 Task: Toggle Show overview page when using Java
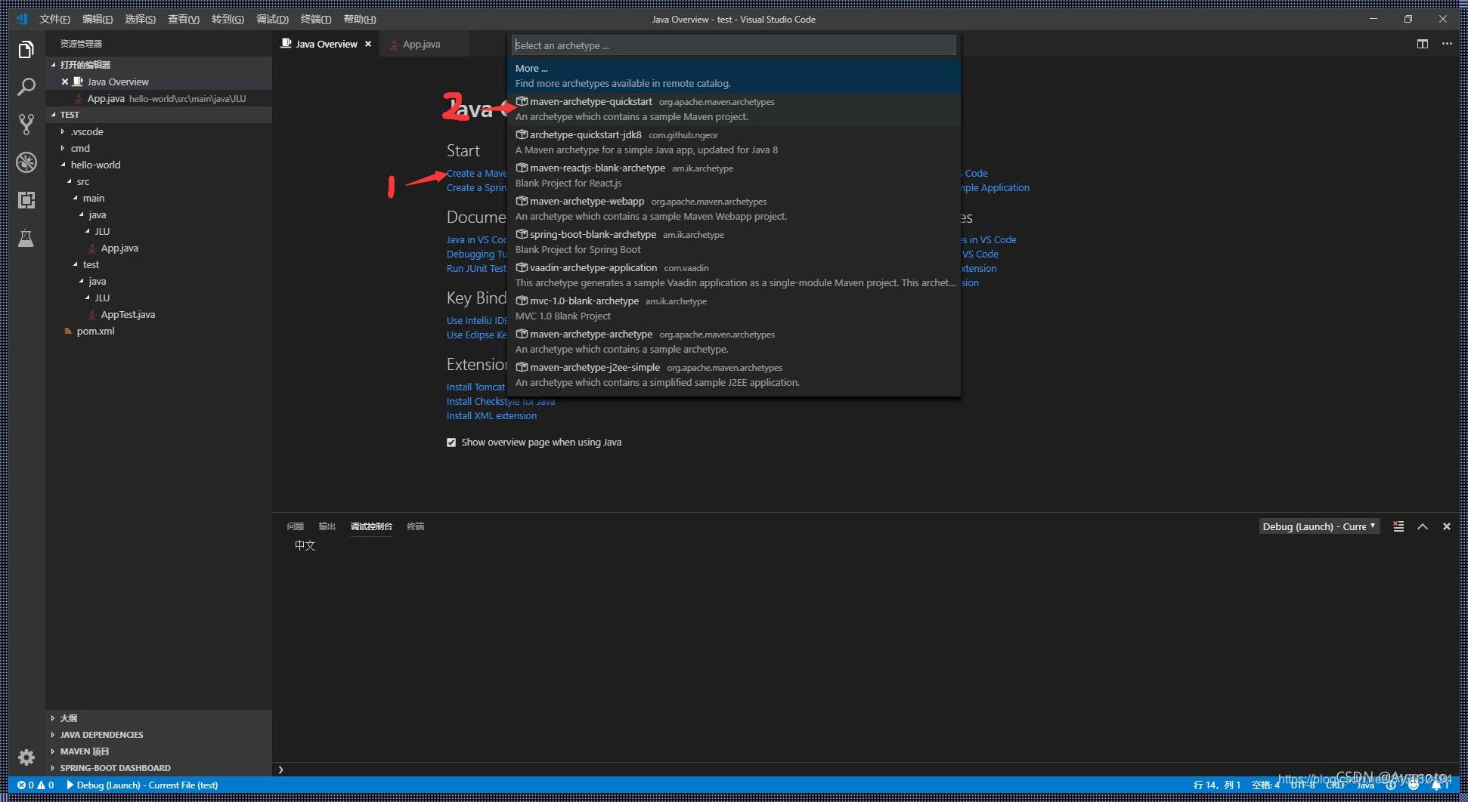click(451, 443)
